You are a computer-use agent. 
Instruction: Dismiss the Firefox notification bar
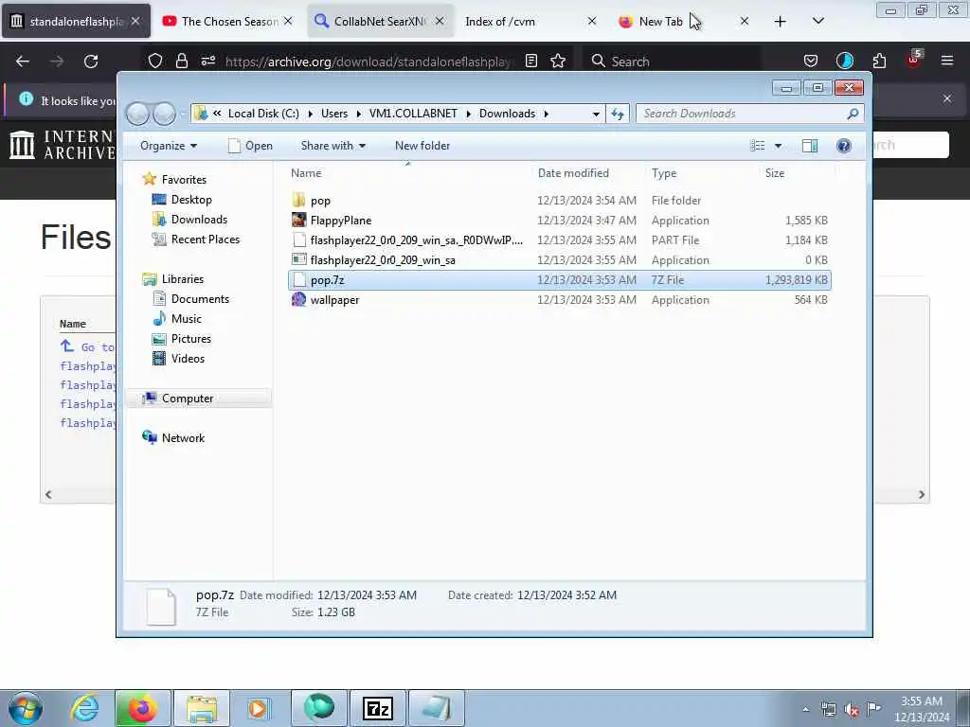pos(946,98)
